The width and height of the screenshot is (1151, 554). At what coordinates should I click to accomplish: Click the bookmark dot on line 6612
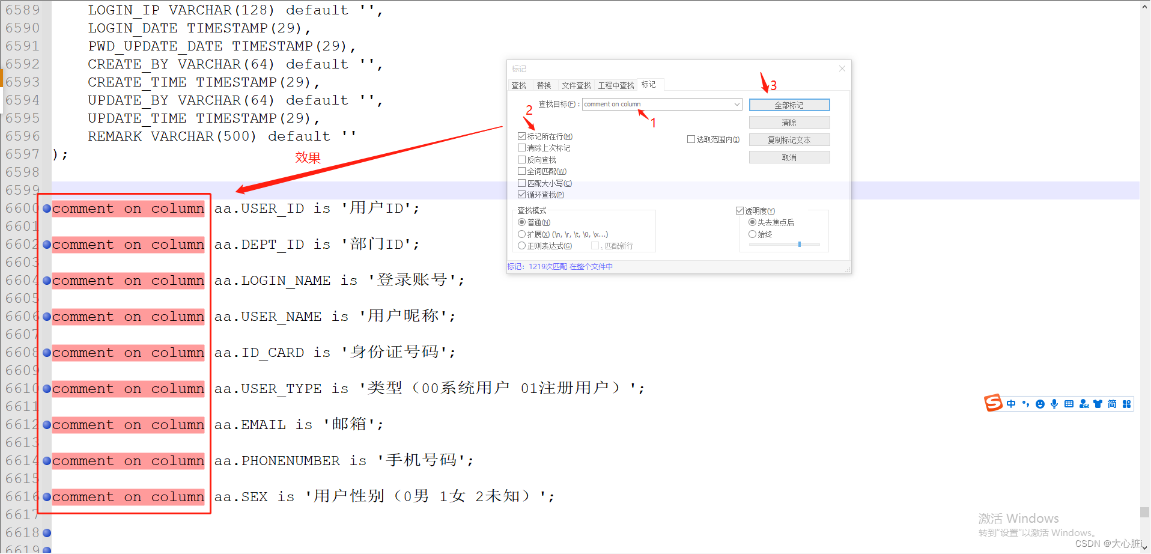(47, 425)
